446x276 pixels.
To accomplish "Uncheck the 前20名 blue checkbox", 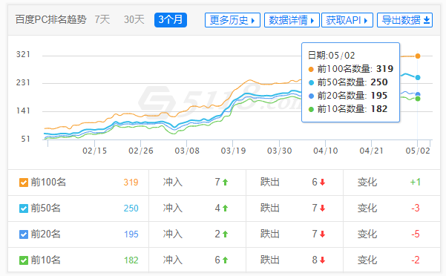I will pos(24,234).
